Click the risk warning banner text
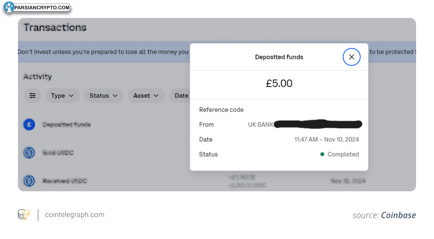The width and height of the screenshot is (434, 239). point(103,52)
